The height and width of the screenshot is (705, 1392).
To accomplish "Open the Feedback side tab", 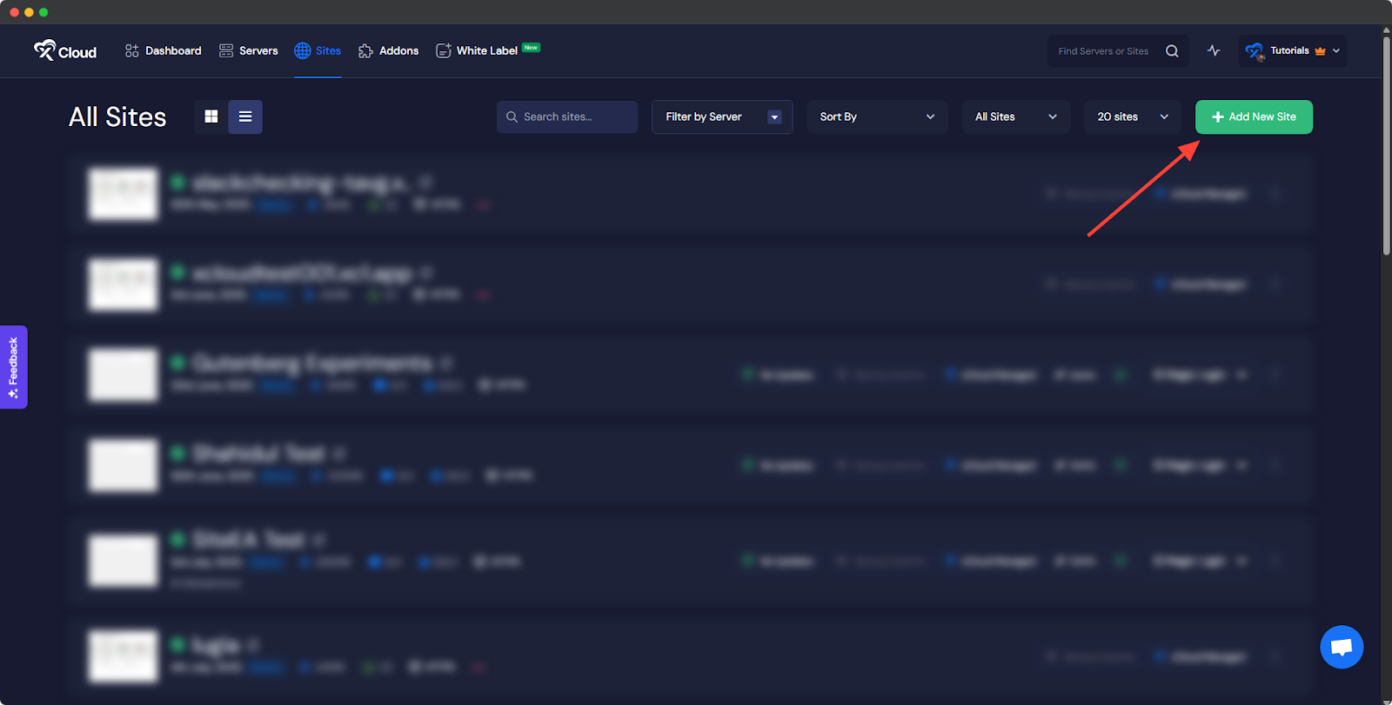I will tap(13, 367).
